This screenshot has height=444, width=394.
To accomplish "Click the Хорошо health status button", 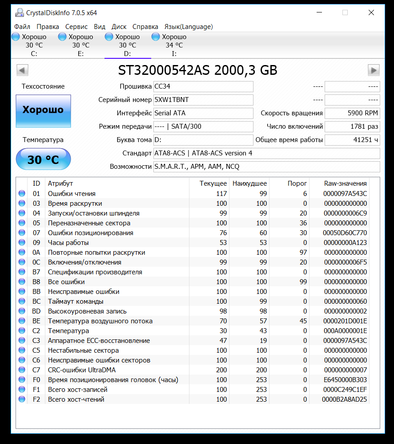I will pyautogui.click(x=43, y=111).
